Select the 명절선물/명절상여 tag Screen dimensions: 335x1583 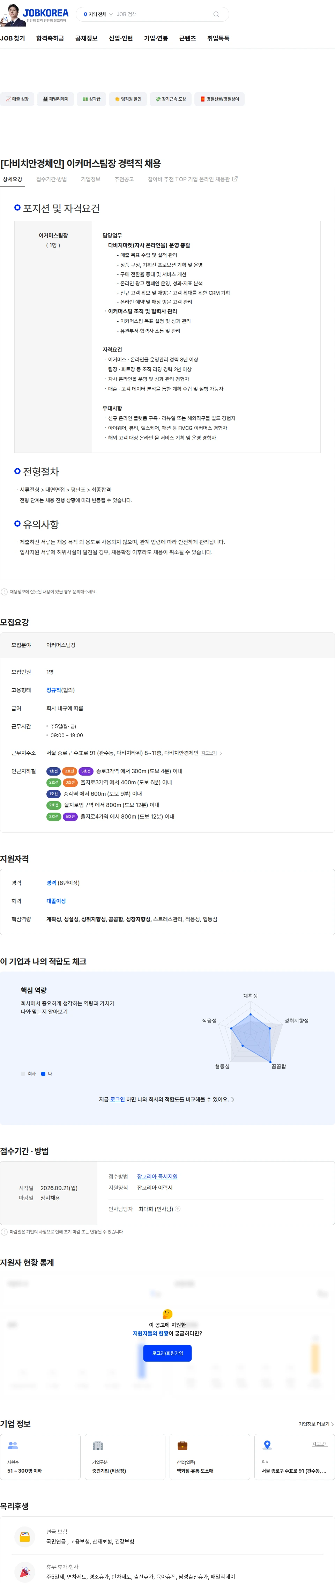(219, 99)
